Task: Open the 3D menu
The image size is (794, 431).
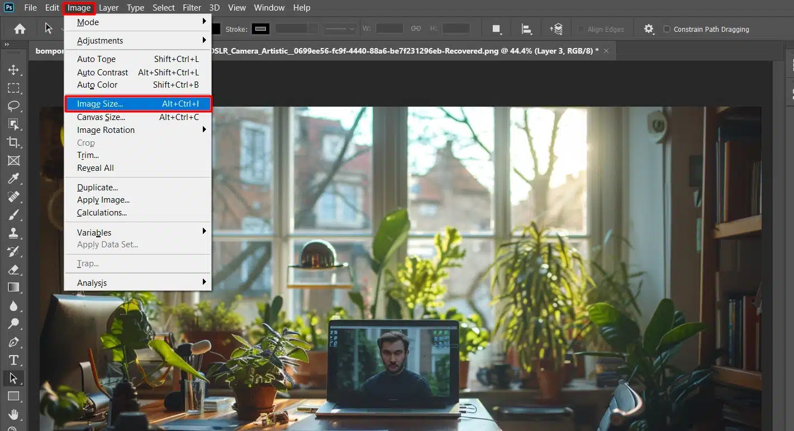Action: (x=215, y=8)
